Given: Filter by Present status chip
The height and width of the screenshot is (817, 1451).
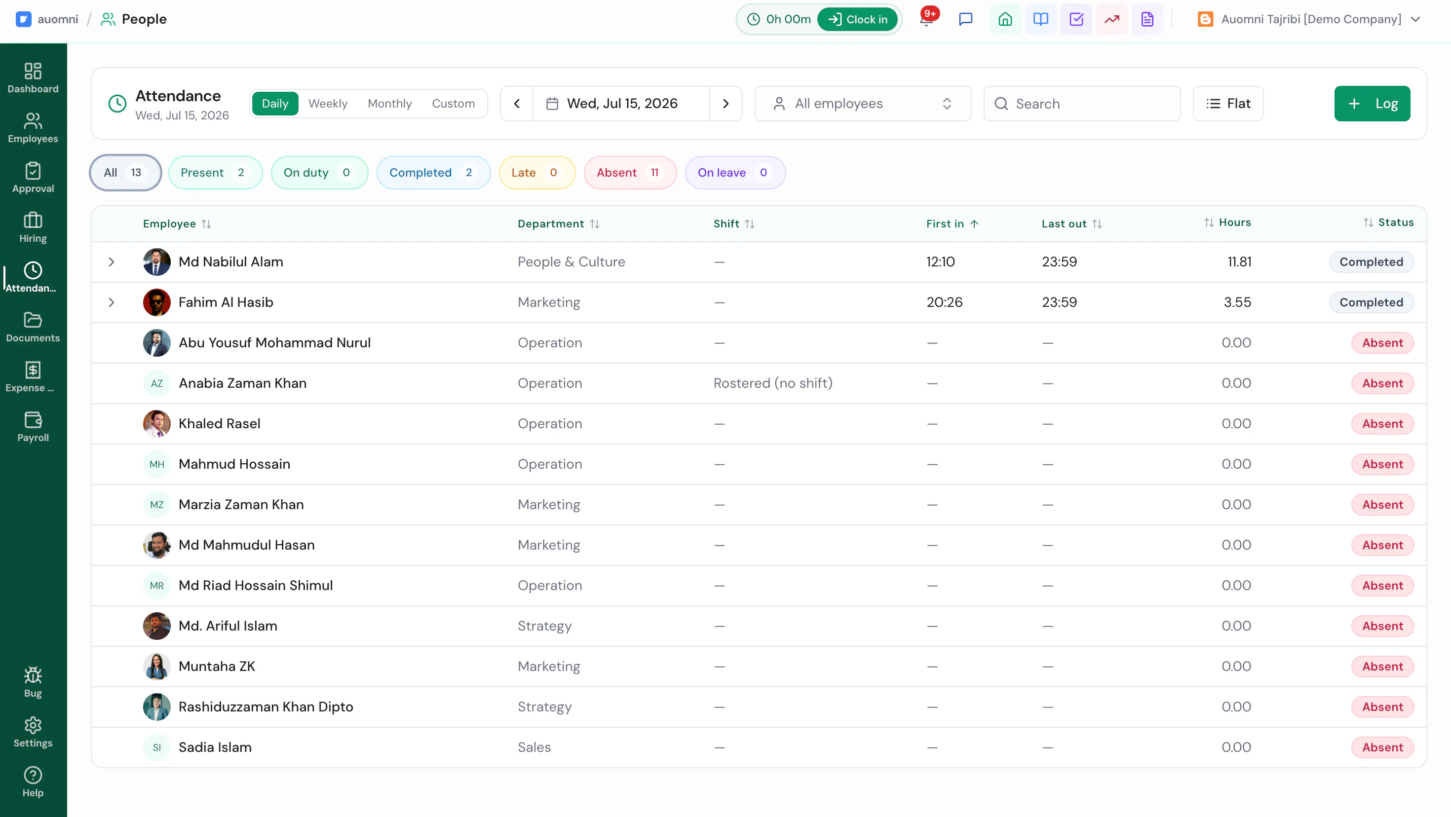Looking at the screenshot, I should pyautogui.click(x=215, y=172).
